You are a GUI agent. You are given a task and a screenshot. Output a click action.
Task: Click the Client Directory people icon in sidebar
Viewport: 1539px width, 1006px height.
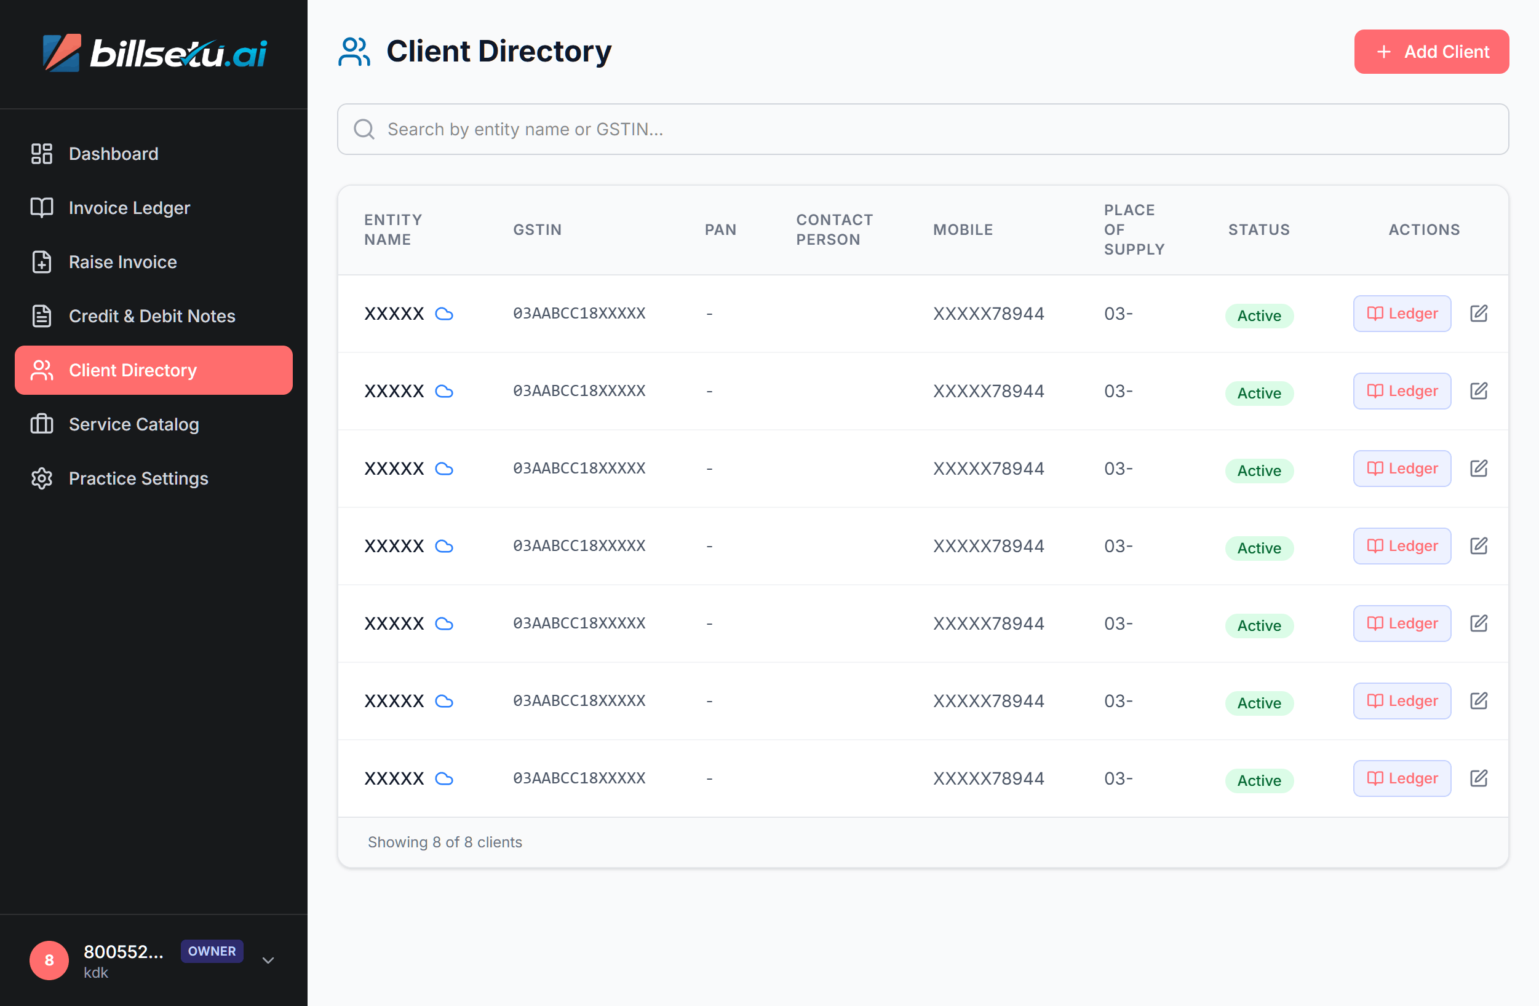[x=41, y=370]
